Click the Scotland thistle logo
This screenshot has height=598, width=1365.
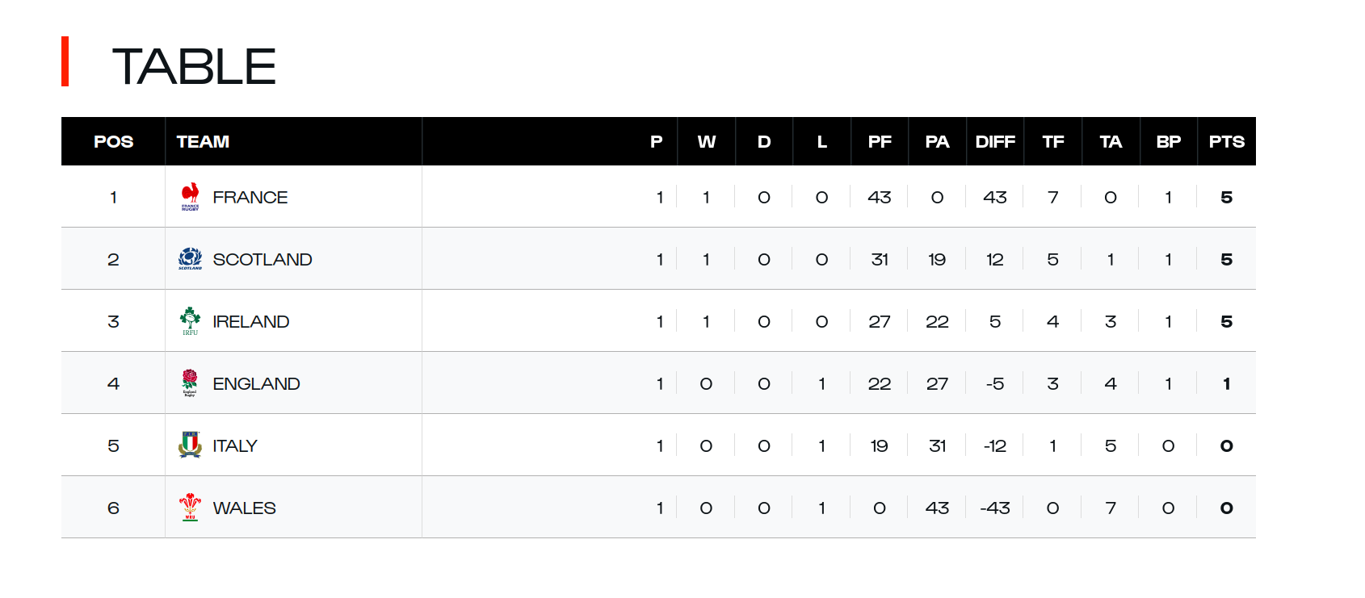(x=190, y=259)
